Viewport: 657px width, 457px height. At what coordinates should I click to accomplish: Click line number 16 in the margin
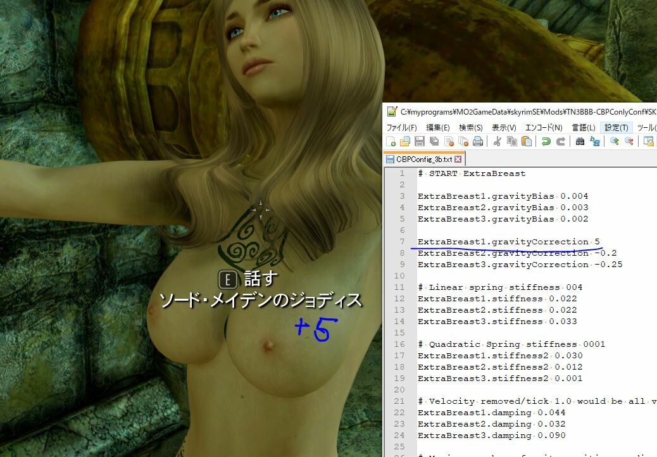[x=399, y=344]
